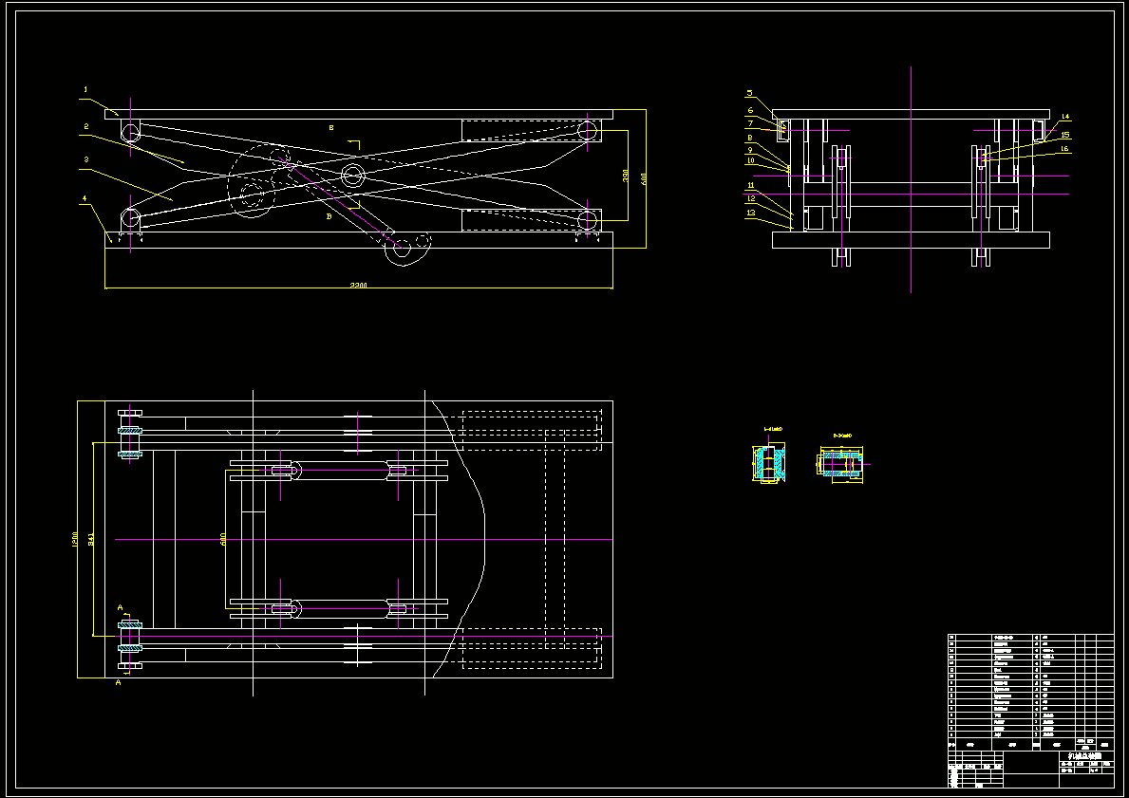Select part callout number 1

[85, 90]
